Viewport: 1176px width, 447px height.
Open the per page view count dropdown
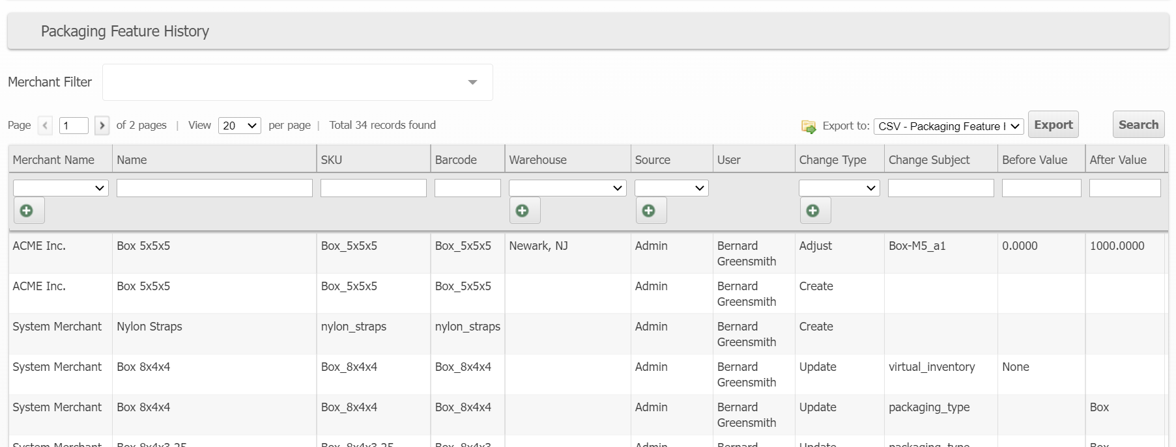[239, 126]
